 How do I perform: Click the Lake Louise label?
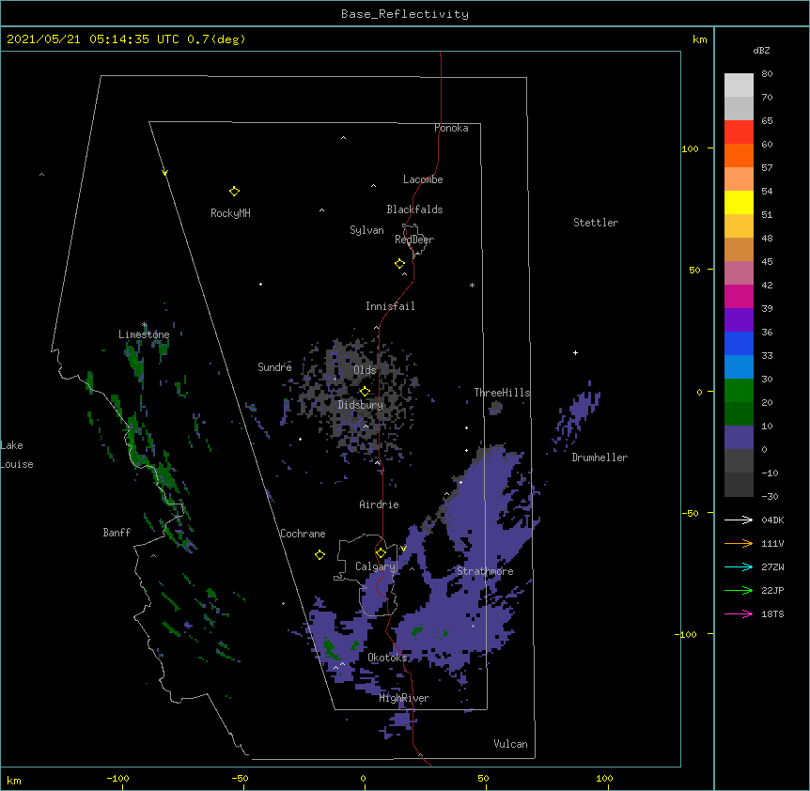17,455
